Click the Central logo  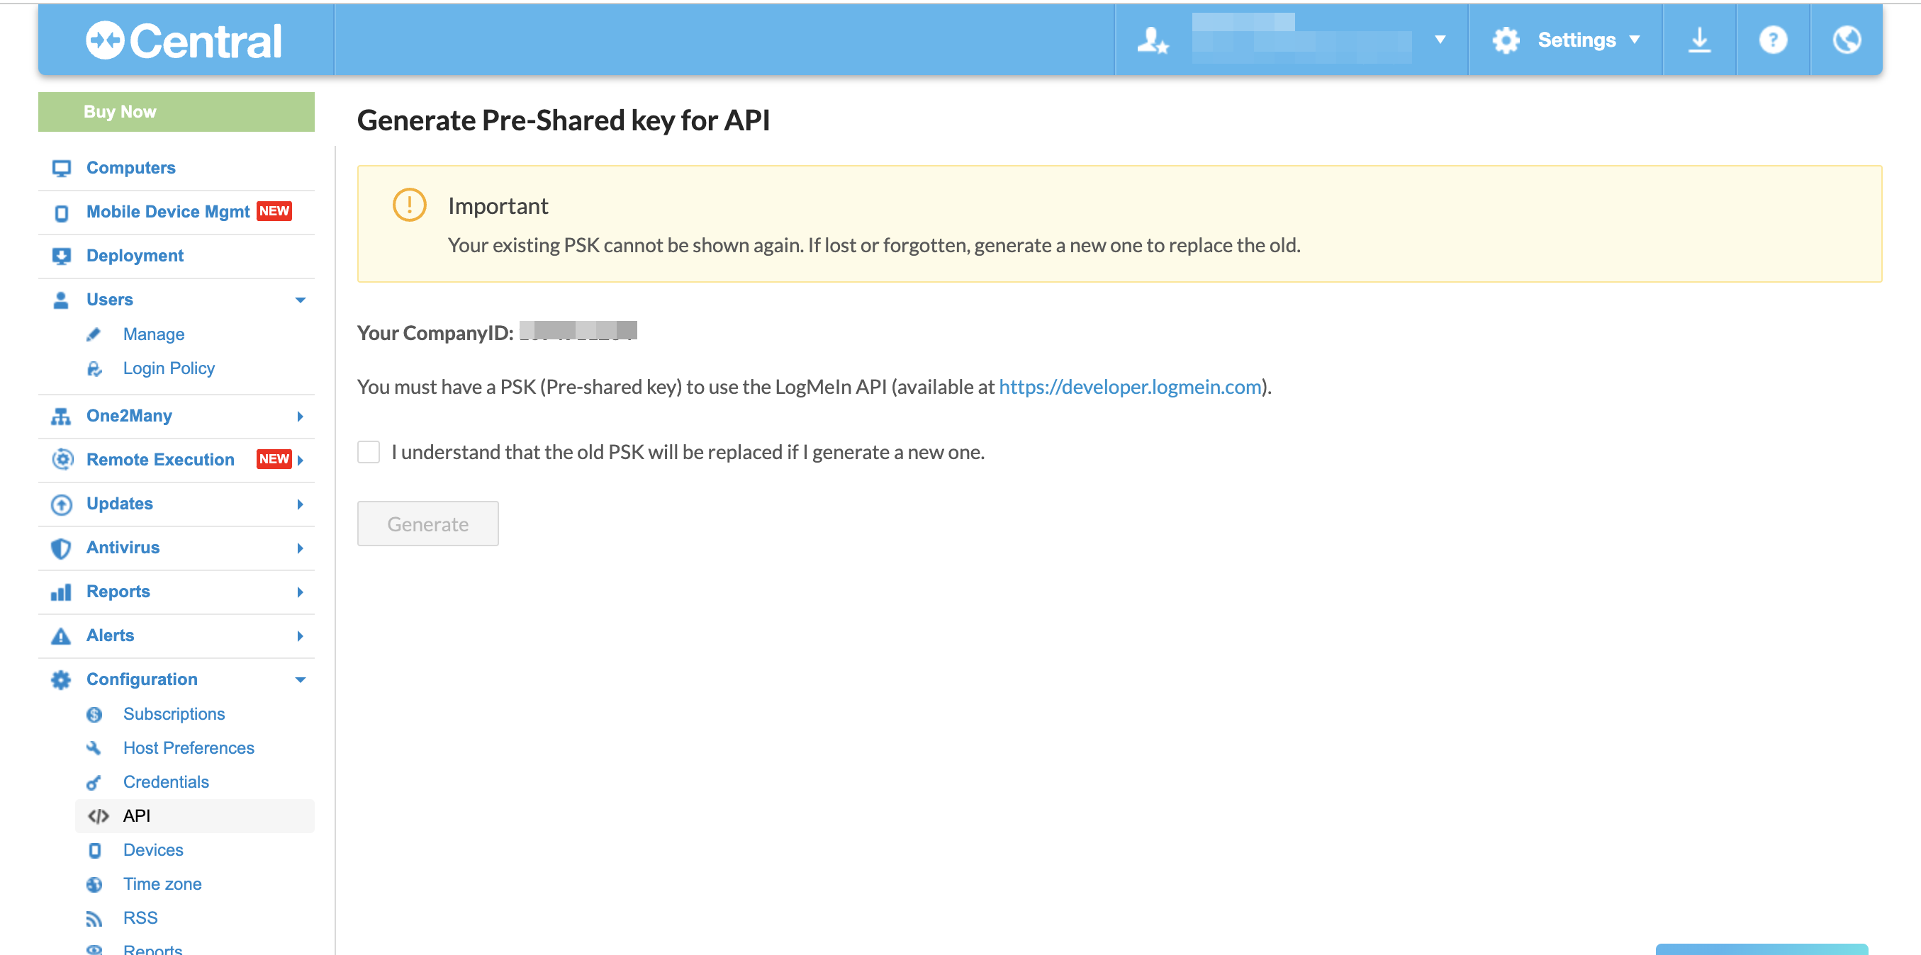[184, 40]
